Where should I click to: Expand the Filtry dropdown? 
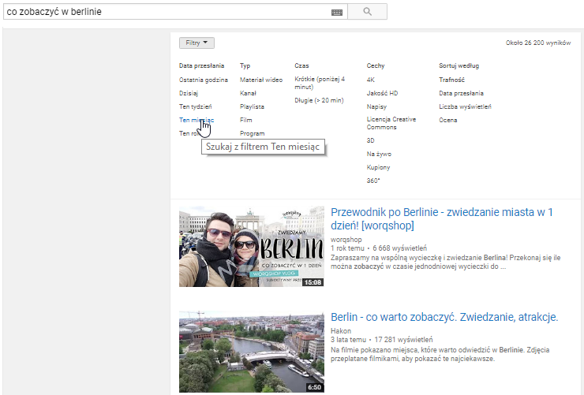197,43
